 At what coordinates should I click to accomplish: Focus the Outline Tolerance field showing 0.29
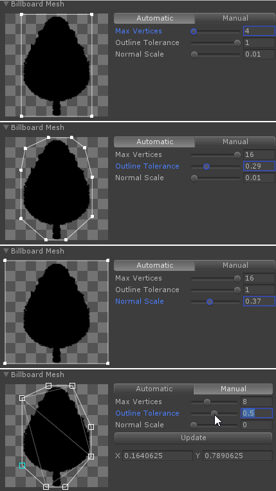coord(259,166)
